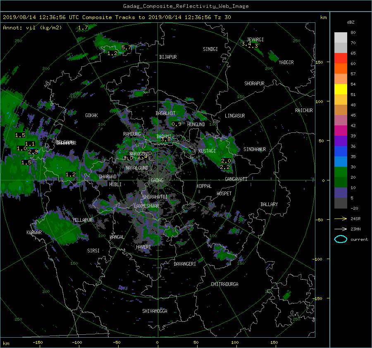
Task: Click the RAICHUR city label
Action: point(304,110)
